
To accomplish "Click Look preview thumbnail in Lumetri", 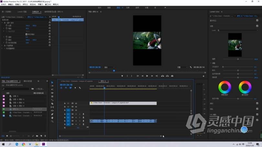I will tap(235, 45).
